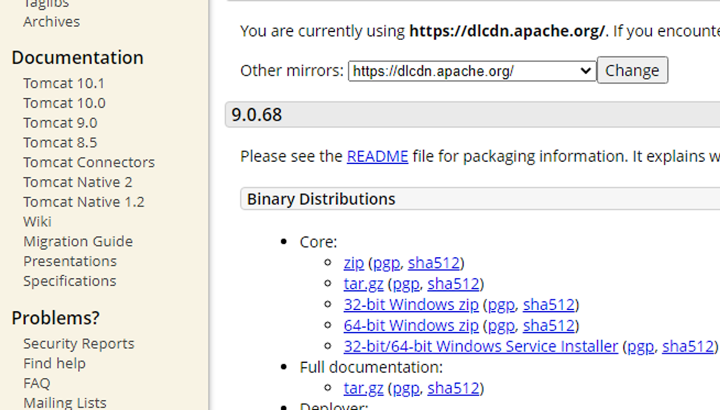Open pgp for Windows Service Installer
Screen dimensions: 720x410
click(x=641, y=346)
